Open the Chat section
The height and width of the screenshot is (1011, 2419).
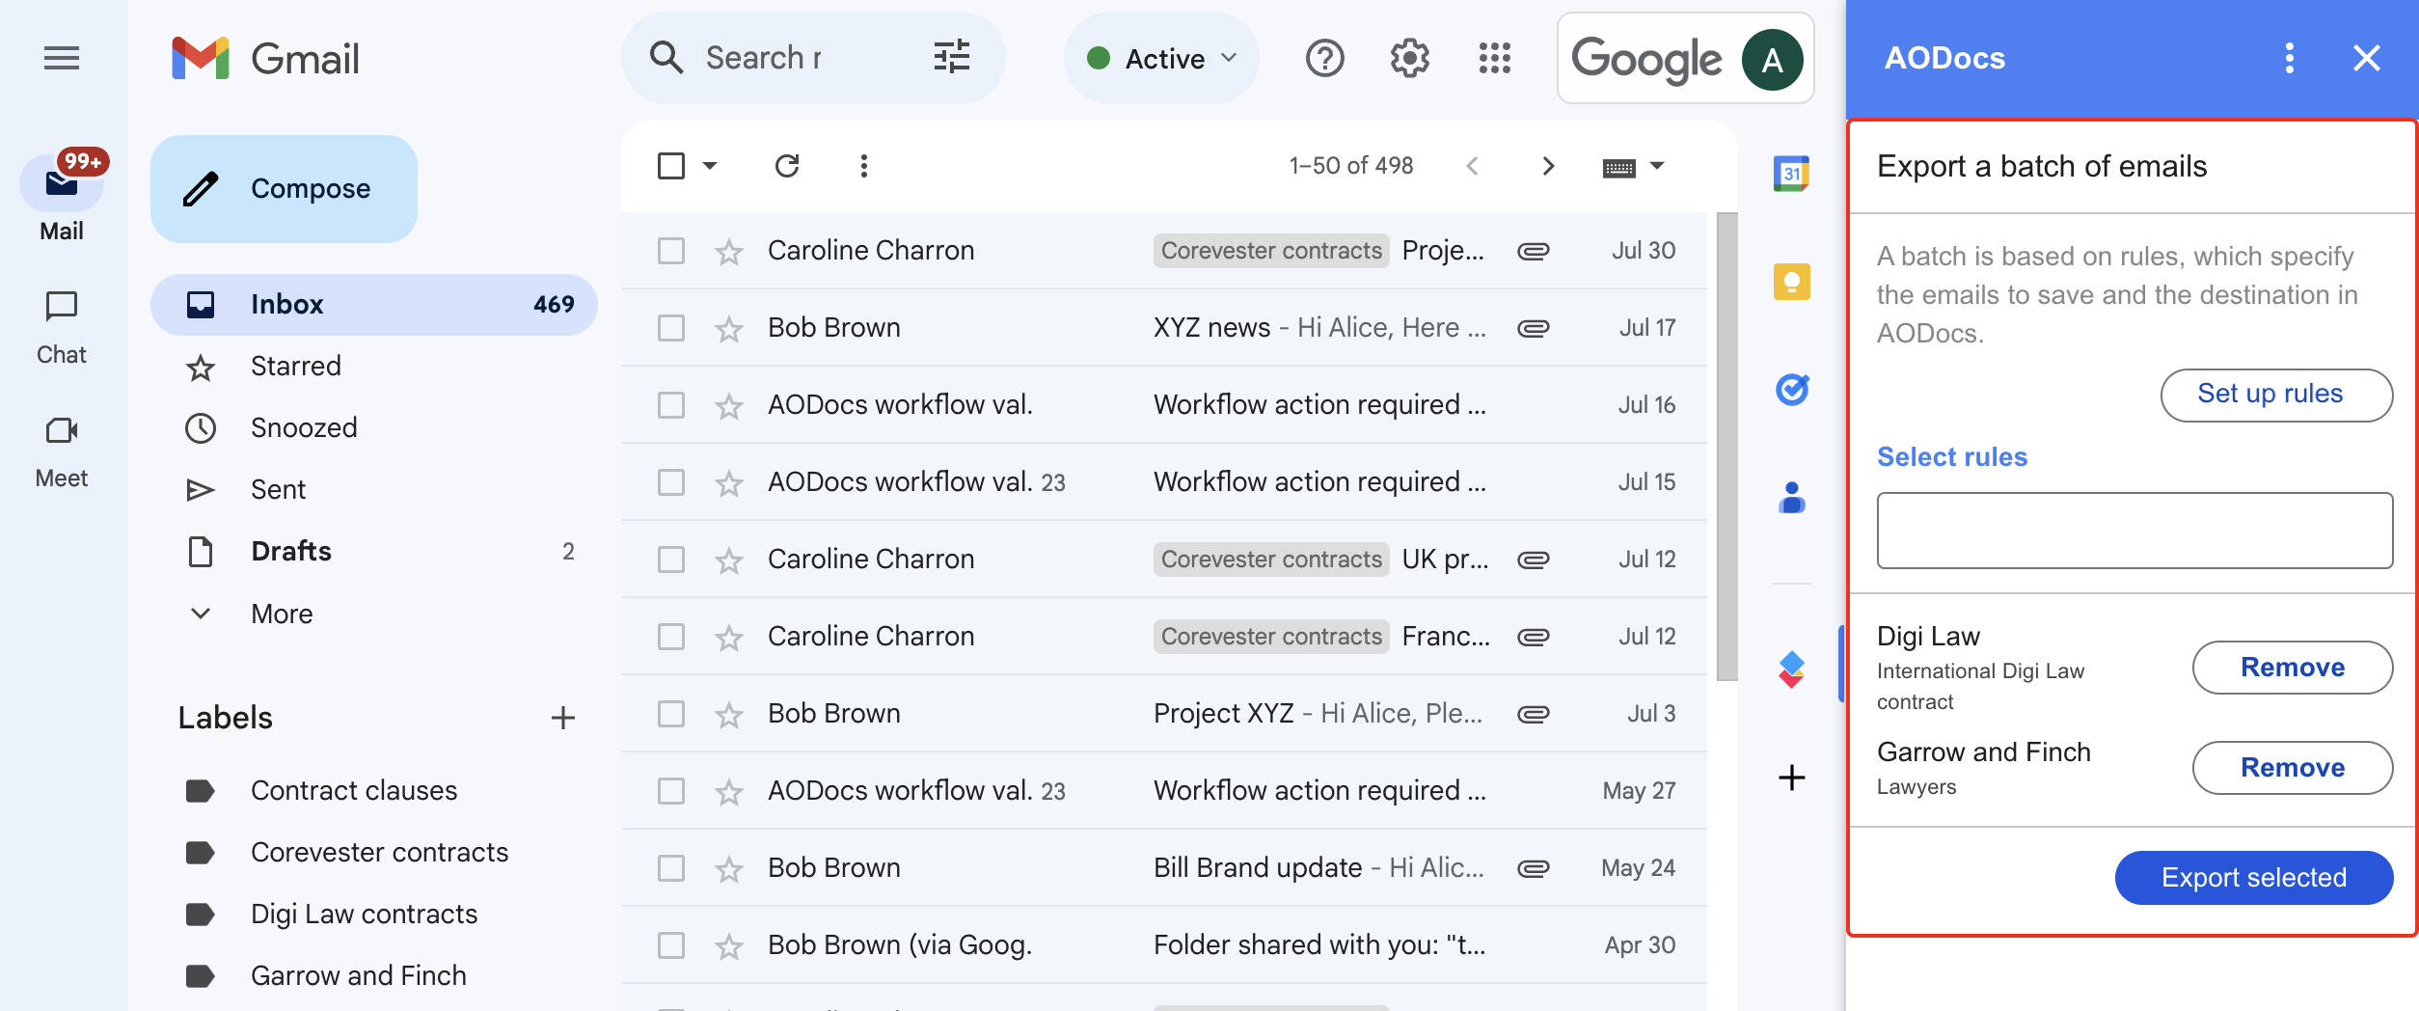[62, 328]
